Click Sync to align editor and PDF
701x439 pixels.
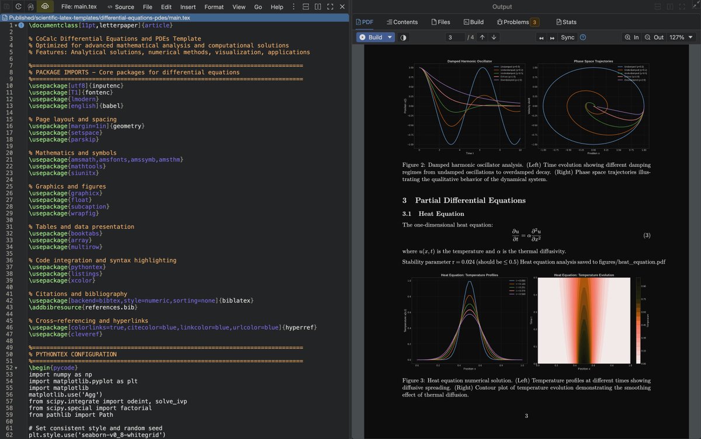click(567, 37)
